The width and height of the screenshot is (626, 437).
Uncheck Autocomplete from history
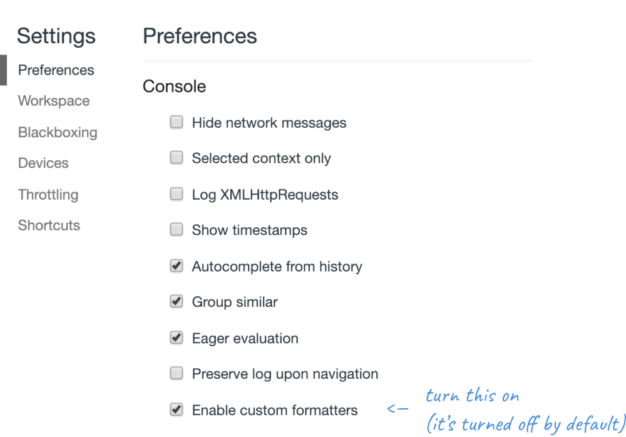(177, 266)
